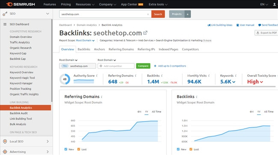Click the Local SEO pin icon
This screenshot has width=278, height=155.
coord(5,141)
